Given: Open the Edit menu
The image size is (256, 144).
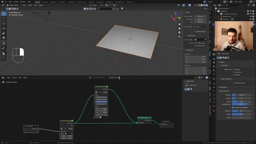Looking at the screenshot, I should [10, 2].
